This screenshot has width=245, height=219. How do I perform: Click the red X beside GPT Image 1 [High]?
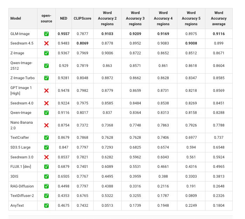[x=46, y=90]
